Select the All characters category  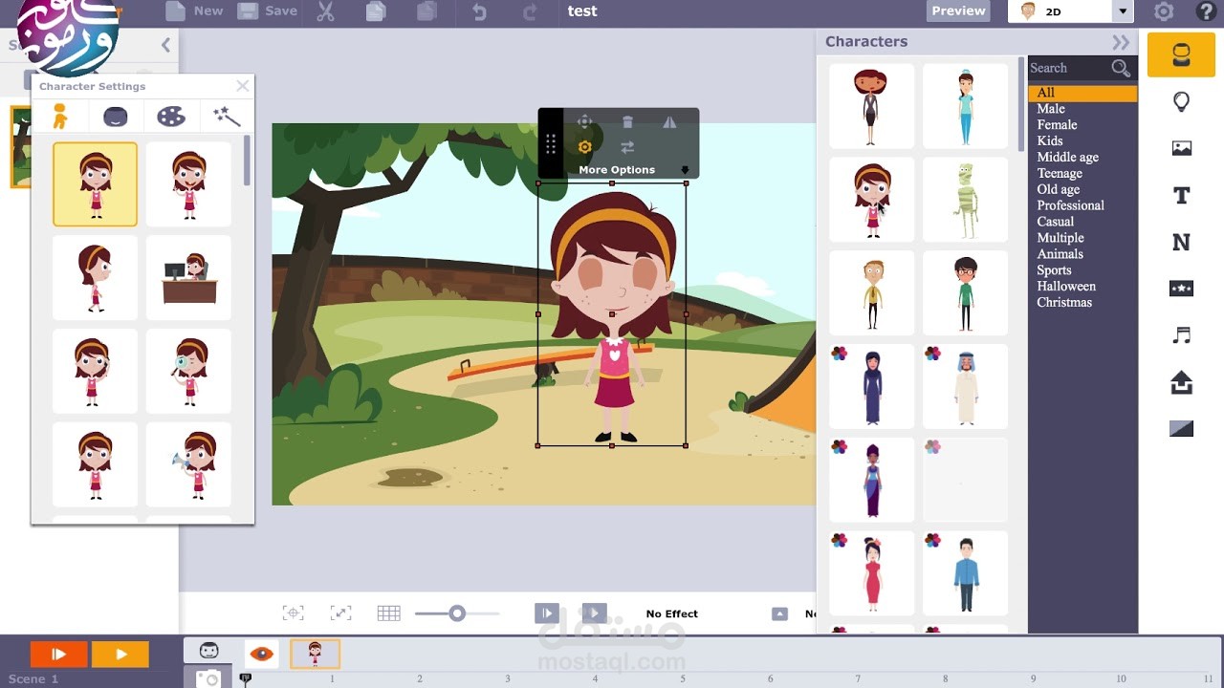click(x=1082, y=93)
